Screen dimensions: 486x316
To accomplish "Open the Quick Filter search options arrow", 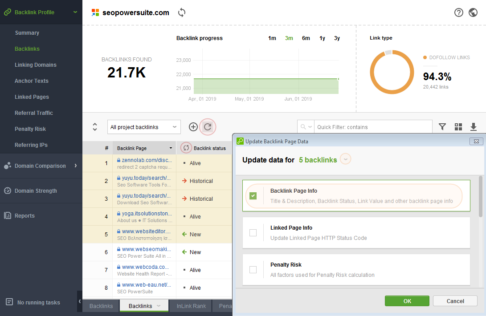I will 310,127.
